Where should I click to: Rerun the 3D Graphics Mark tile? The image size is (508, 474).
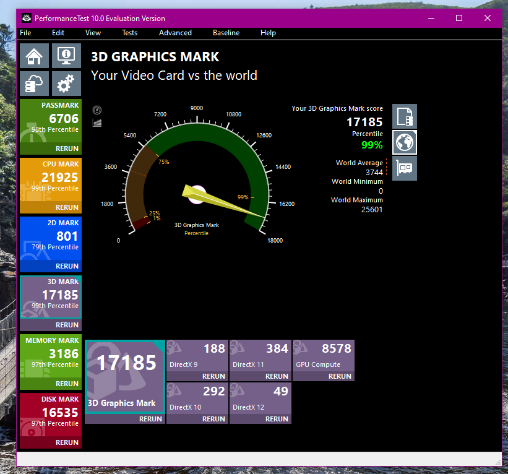pos(125,419)
